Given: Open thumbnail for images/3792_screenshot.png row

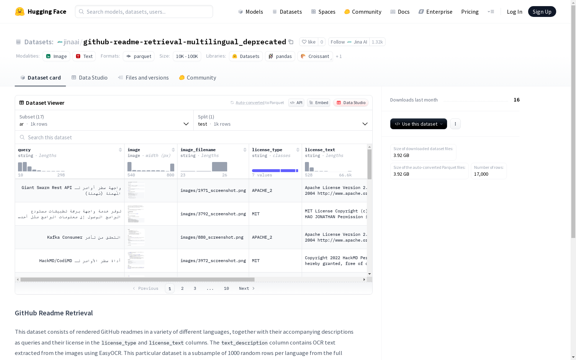Looking at the screenshot, I should 136,214.
